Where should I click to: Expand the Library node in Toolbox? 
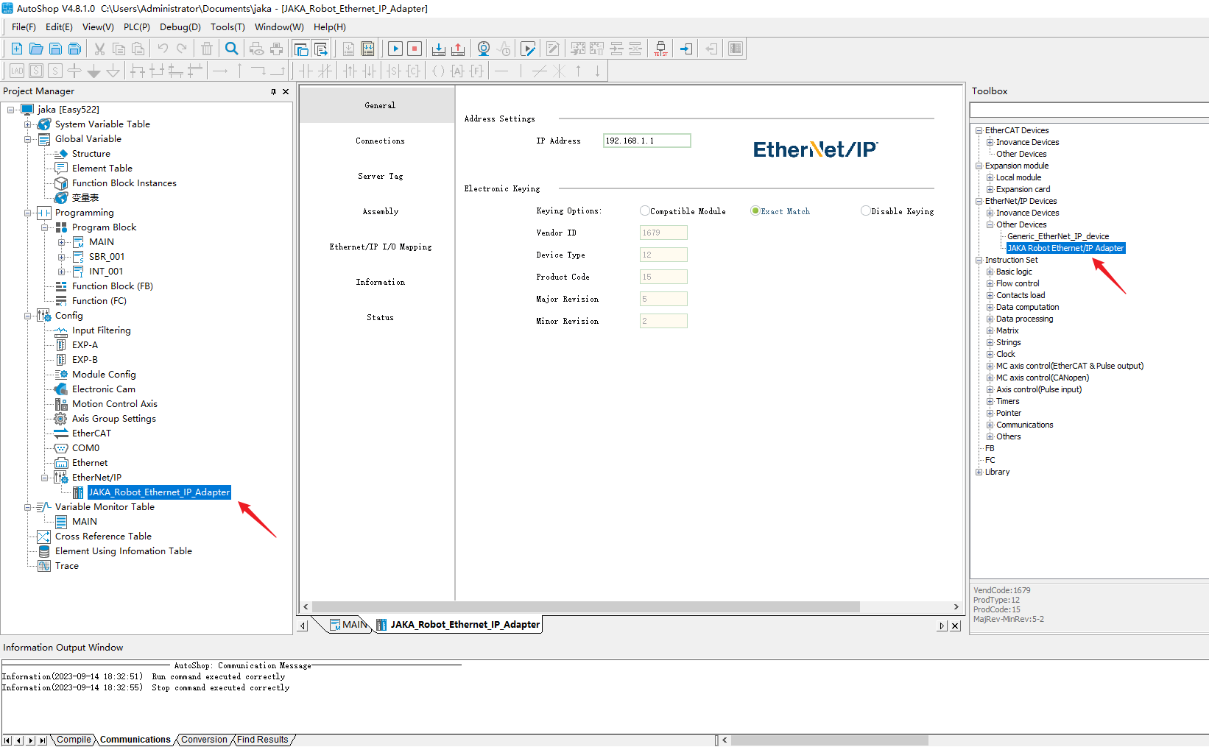(979, 472)
